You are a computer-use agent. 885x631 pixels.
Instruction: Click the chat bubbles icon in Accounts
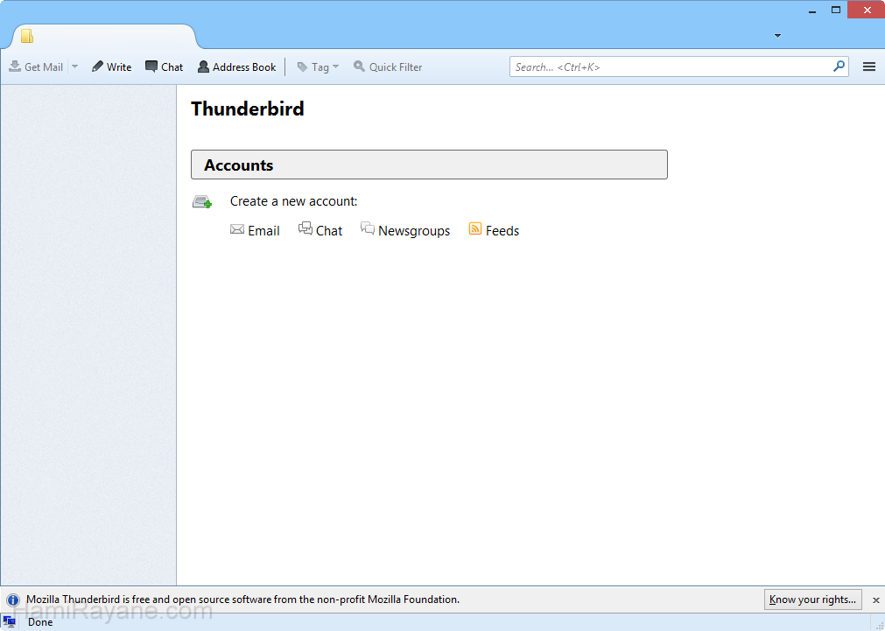pyautogui.click(x=306, y=228)
